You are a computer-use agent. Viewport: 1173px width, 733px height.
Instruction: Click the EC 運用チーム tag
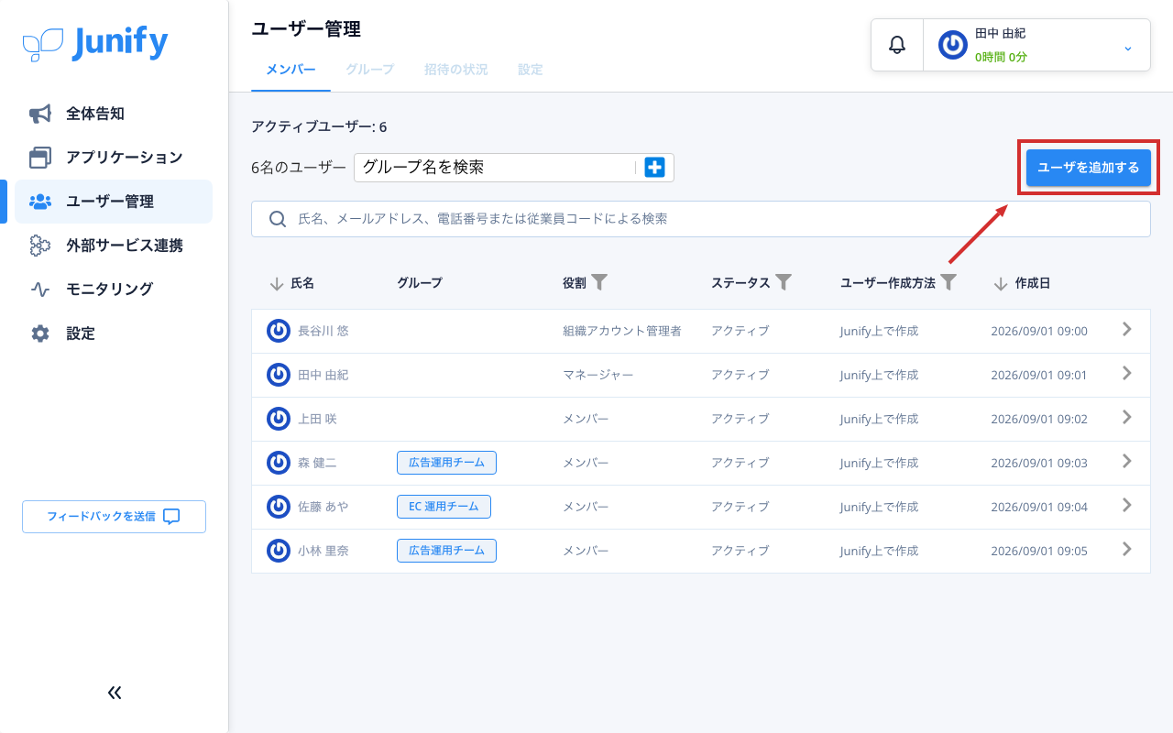pos(444,507)
